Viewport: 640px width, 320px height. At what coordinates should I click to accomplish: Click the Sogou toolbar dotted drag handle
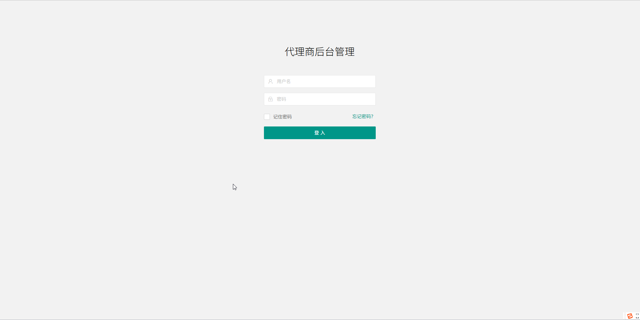click(x=625, y=316)
